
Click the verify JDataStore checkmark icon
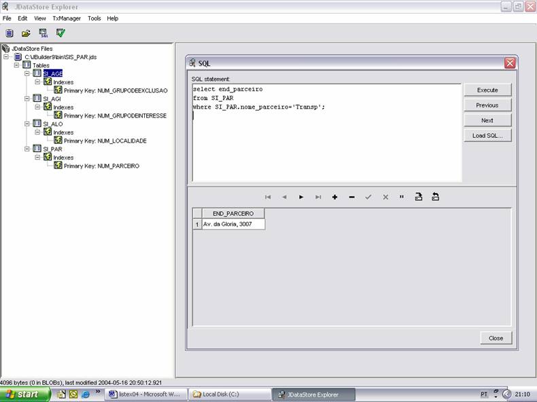pos(60,33)
